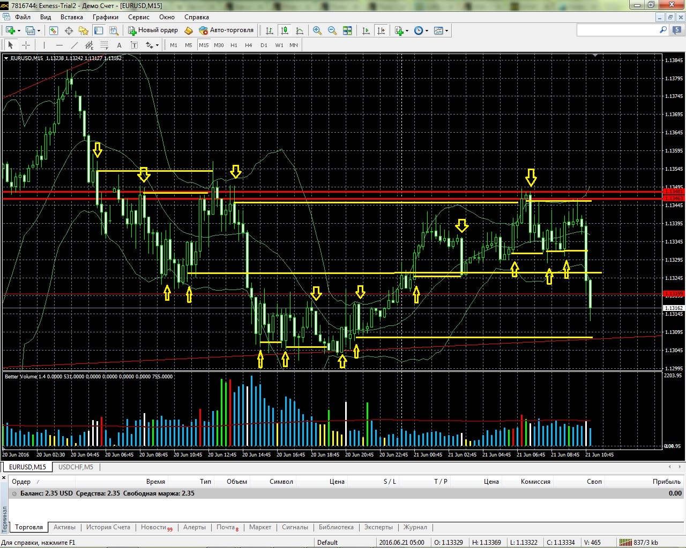Viewport: 686px width, 548px height.
Task: Switch chart to candlesticks
Action: [x=285, y=31]
